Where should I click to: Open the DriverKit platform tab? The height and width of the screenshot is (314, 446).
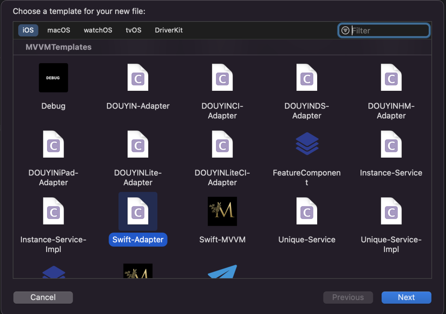(168, 30)
